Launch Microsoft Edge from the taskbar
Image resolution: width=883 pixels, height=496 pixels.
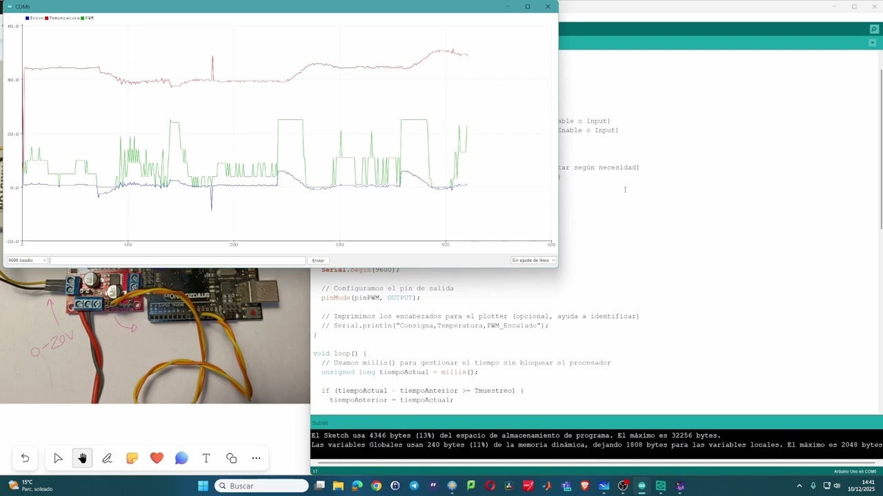[357, 486]
